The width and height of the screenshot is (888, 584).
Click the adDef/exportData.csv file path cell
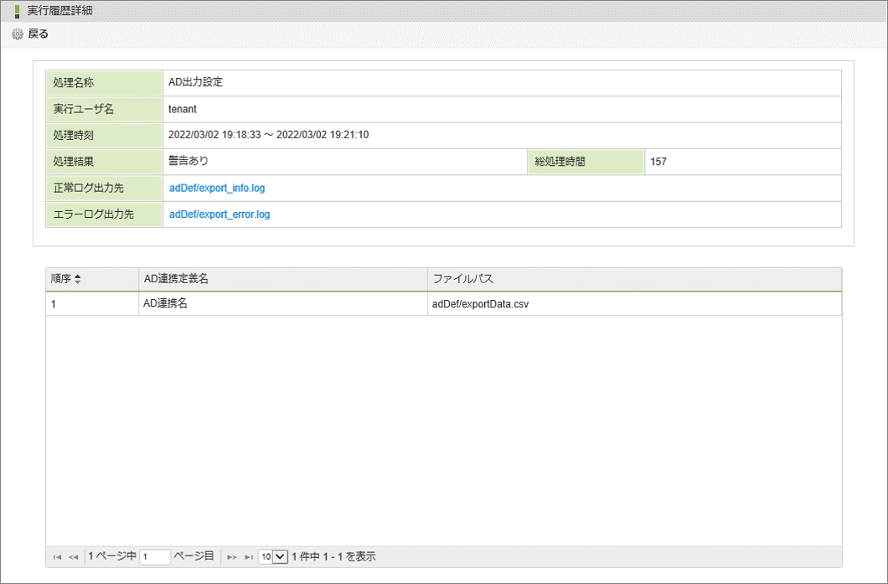pyautogui.click(x=480, y=304)
